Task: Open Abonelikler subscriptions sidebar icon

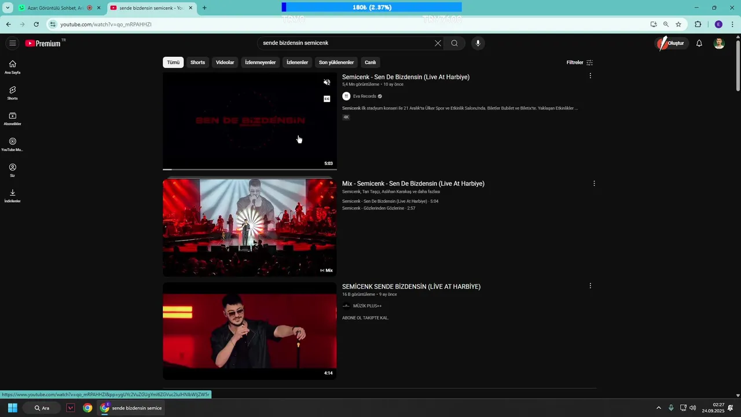Action: (x=12, y=119)
